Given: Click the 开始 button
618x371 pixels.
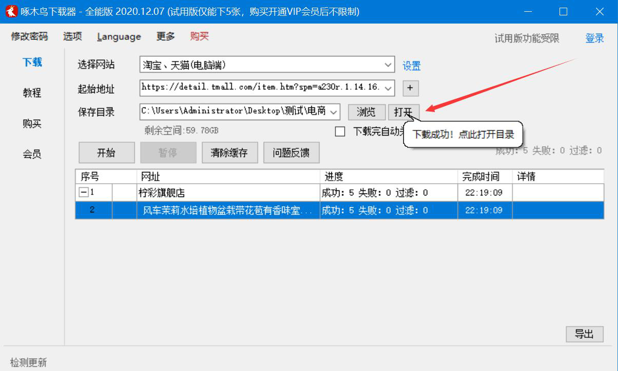Looking at the screenshot, I should point(106,152).
